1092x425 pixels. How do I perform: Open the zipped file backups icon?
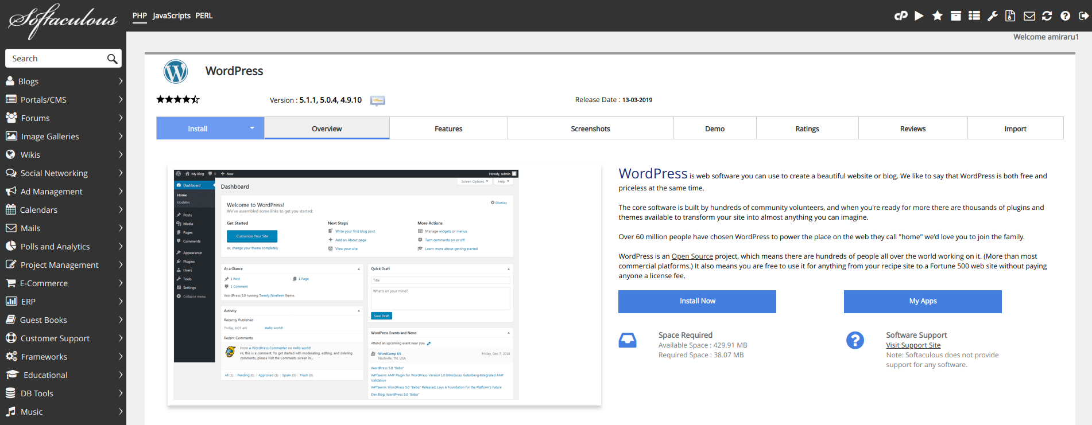pyautogui.click(x=1010, y=15)
